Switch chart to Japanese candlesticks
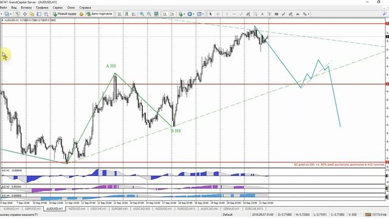The width and height of the screenshot is (389, 219). click(126, 14)
